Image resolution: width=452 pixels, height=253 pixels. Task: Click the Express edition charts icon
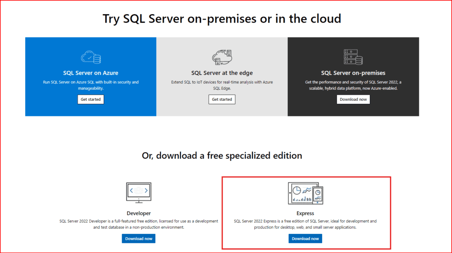[305, 193]
